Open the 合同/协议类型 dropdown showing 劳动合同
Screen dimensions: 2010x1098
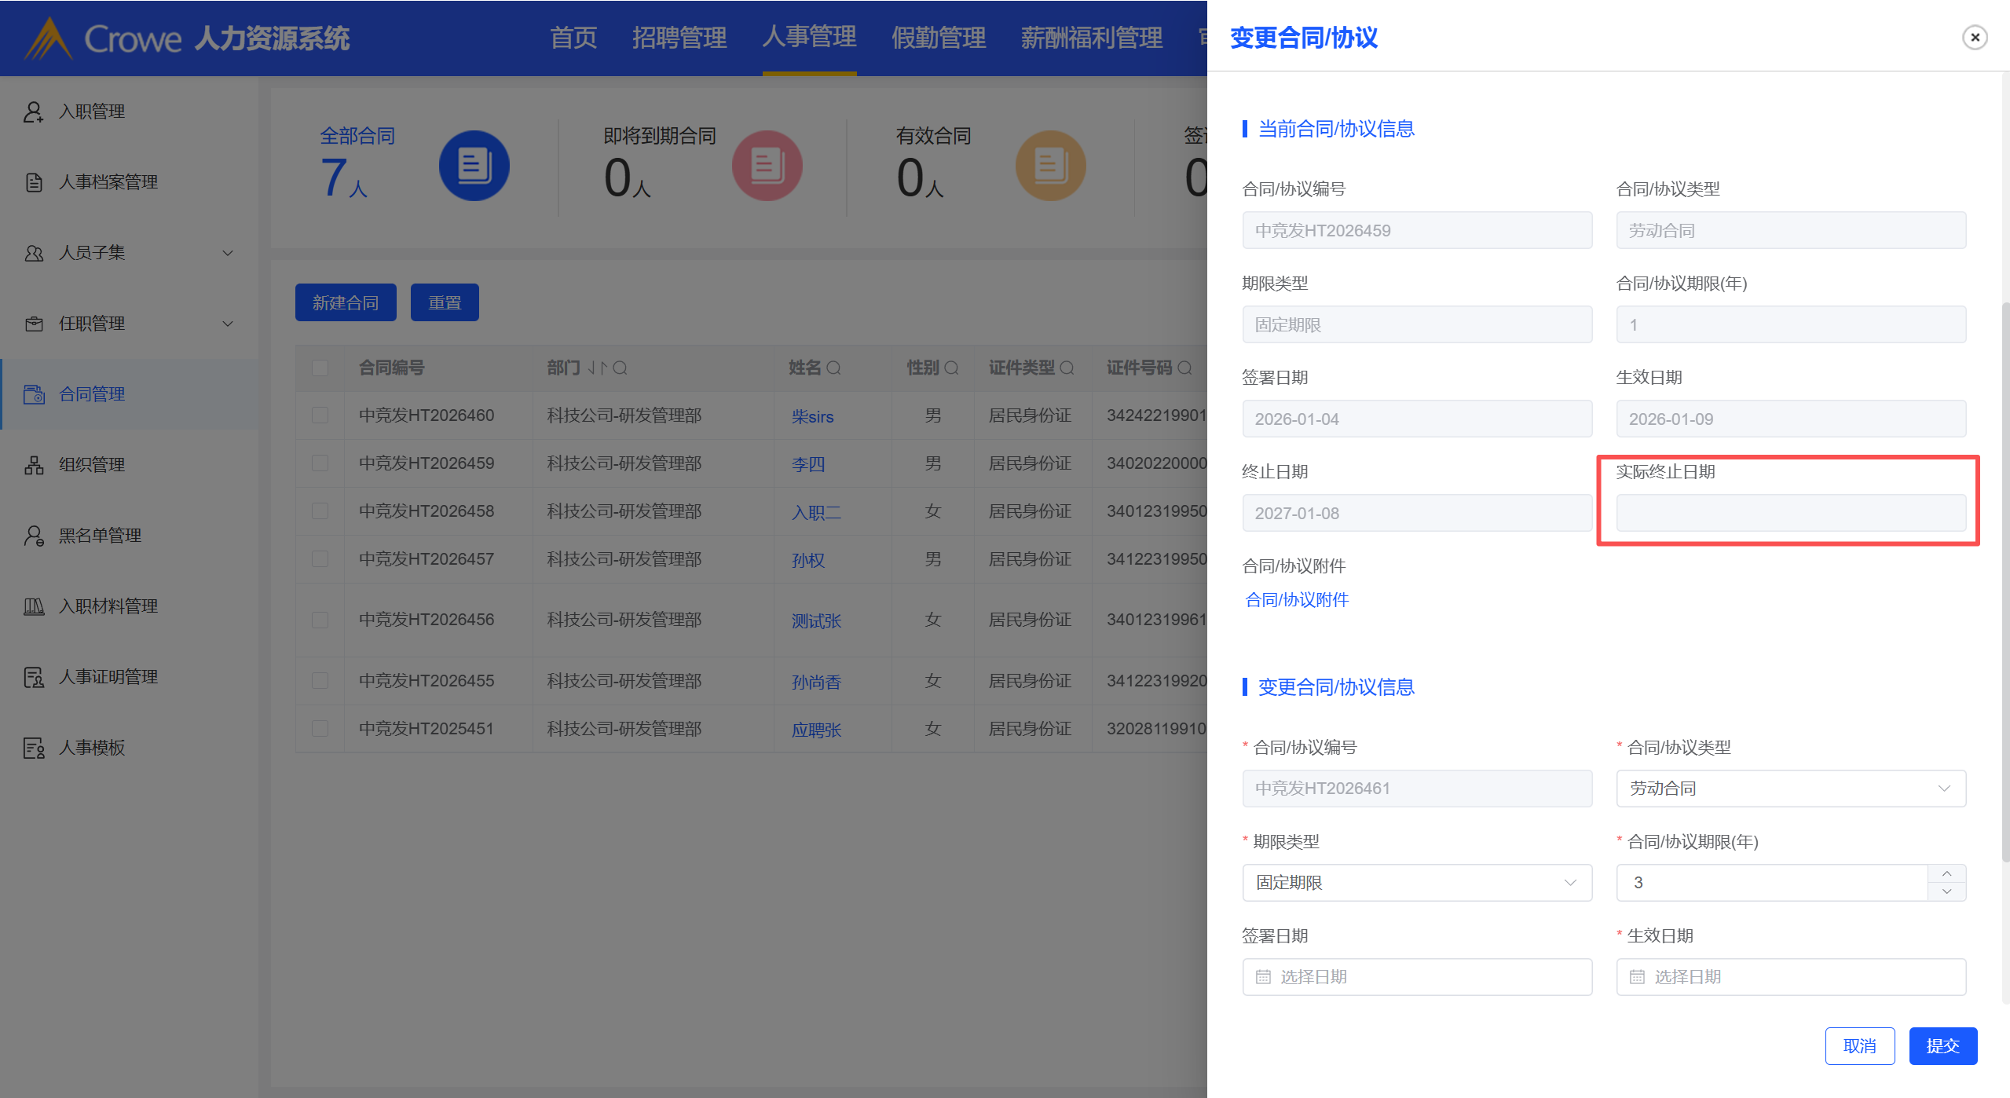coord(1790,789)
